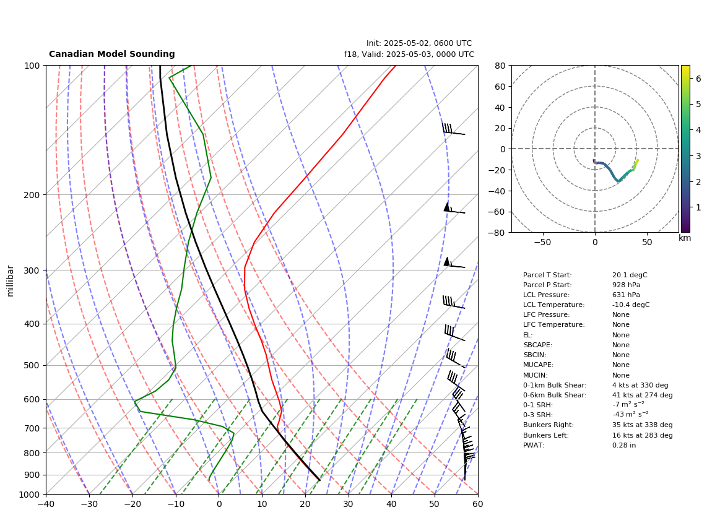The image size is (707, 515).
Task: Click the topmost wind barb on the skew-T
Action: tap(453, 129)
